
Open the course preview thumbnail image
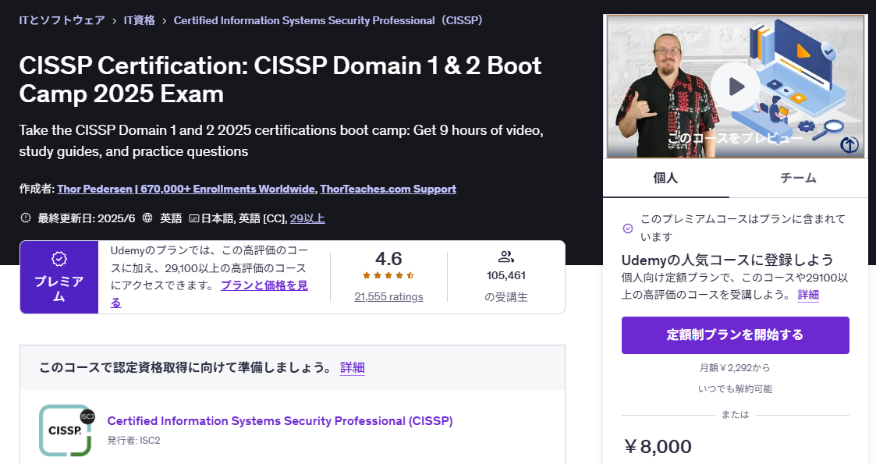tap(736, 87)
